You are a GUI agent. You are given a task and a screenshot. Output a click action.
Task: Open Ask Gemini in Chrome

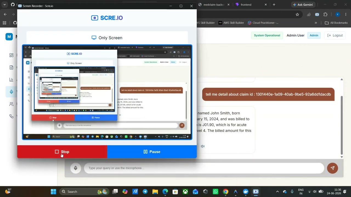click(303, 5)
